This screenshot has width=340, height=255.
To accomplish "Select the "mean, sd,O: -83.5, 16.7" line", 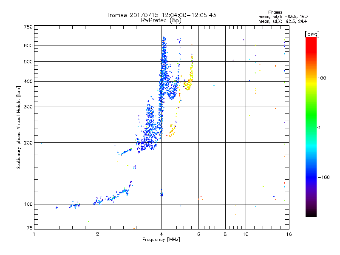I will tap(283, 17).
